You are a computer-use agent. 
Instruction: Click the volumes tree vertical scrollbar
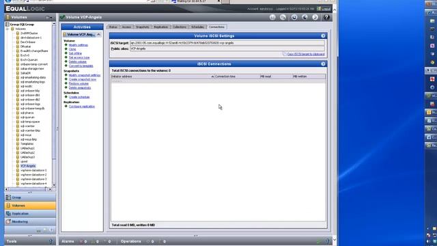(54, 105)
